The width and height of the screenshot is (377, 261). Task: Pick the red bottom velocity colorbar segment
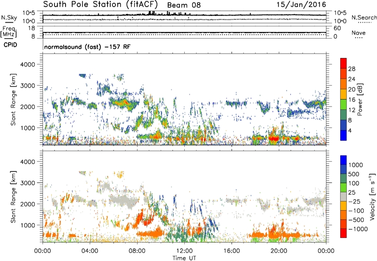tap(344, 233)
